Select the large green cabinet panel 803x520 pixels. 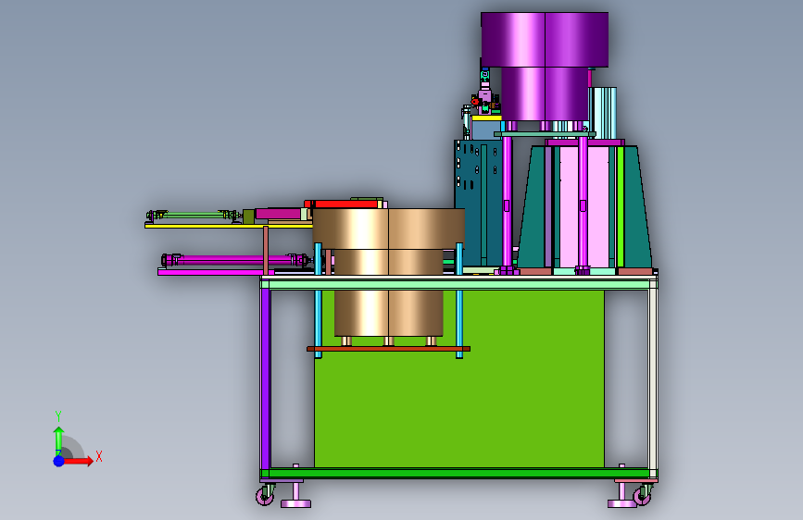pos(459,378)
